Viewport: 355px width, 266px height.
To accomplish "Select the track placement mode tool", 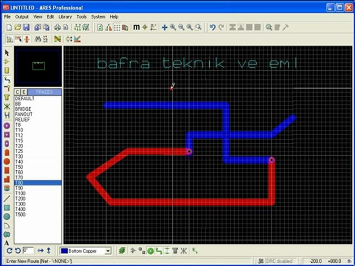I will click(7, 80).
